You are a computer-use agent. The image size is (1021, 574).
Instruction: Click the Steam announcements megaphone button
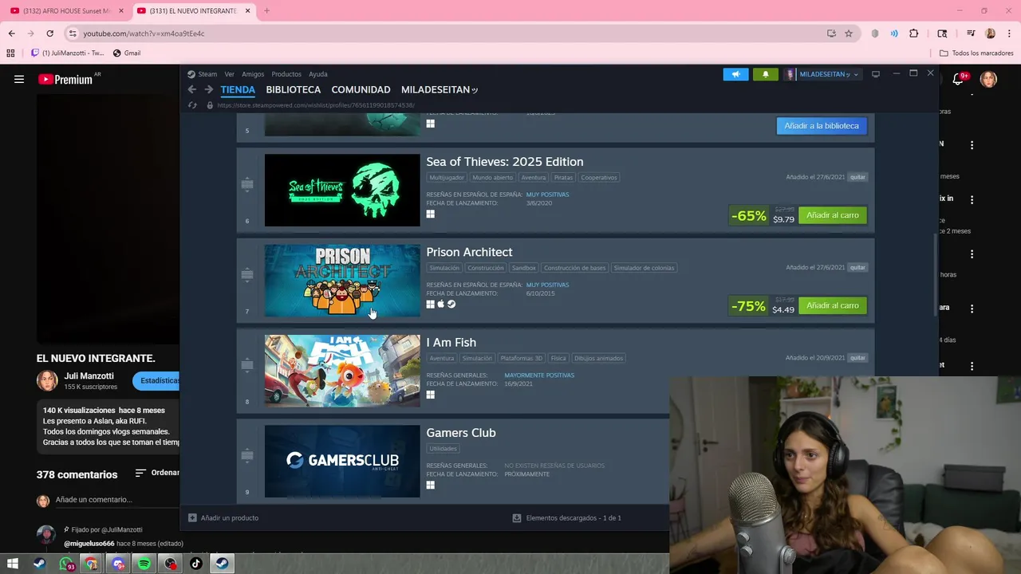pos(735,74)
